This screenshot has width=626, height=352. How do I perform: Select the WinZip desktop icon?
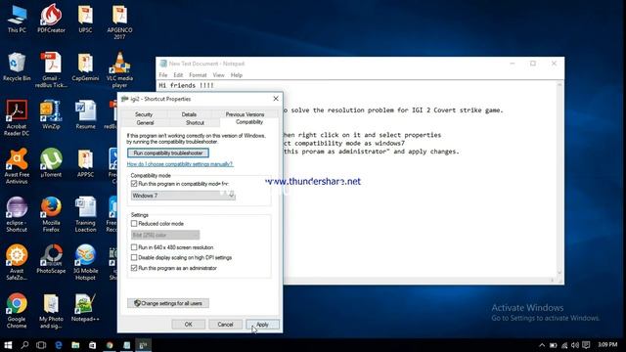(51, 115)
